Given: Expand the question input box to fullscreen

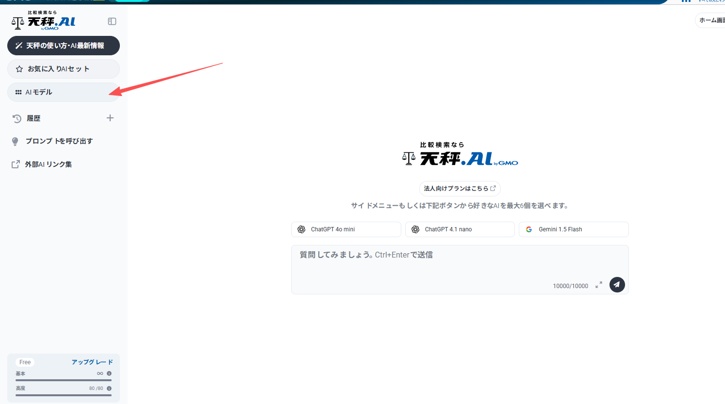Looking at the screenshot, I should 599,285.
